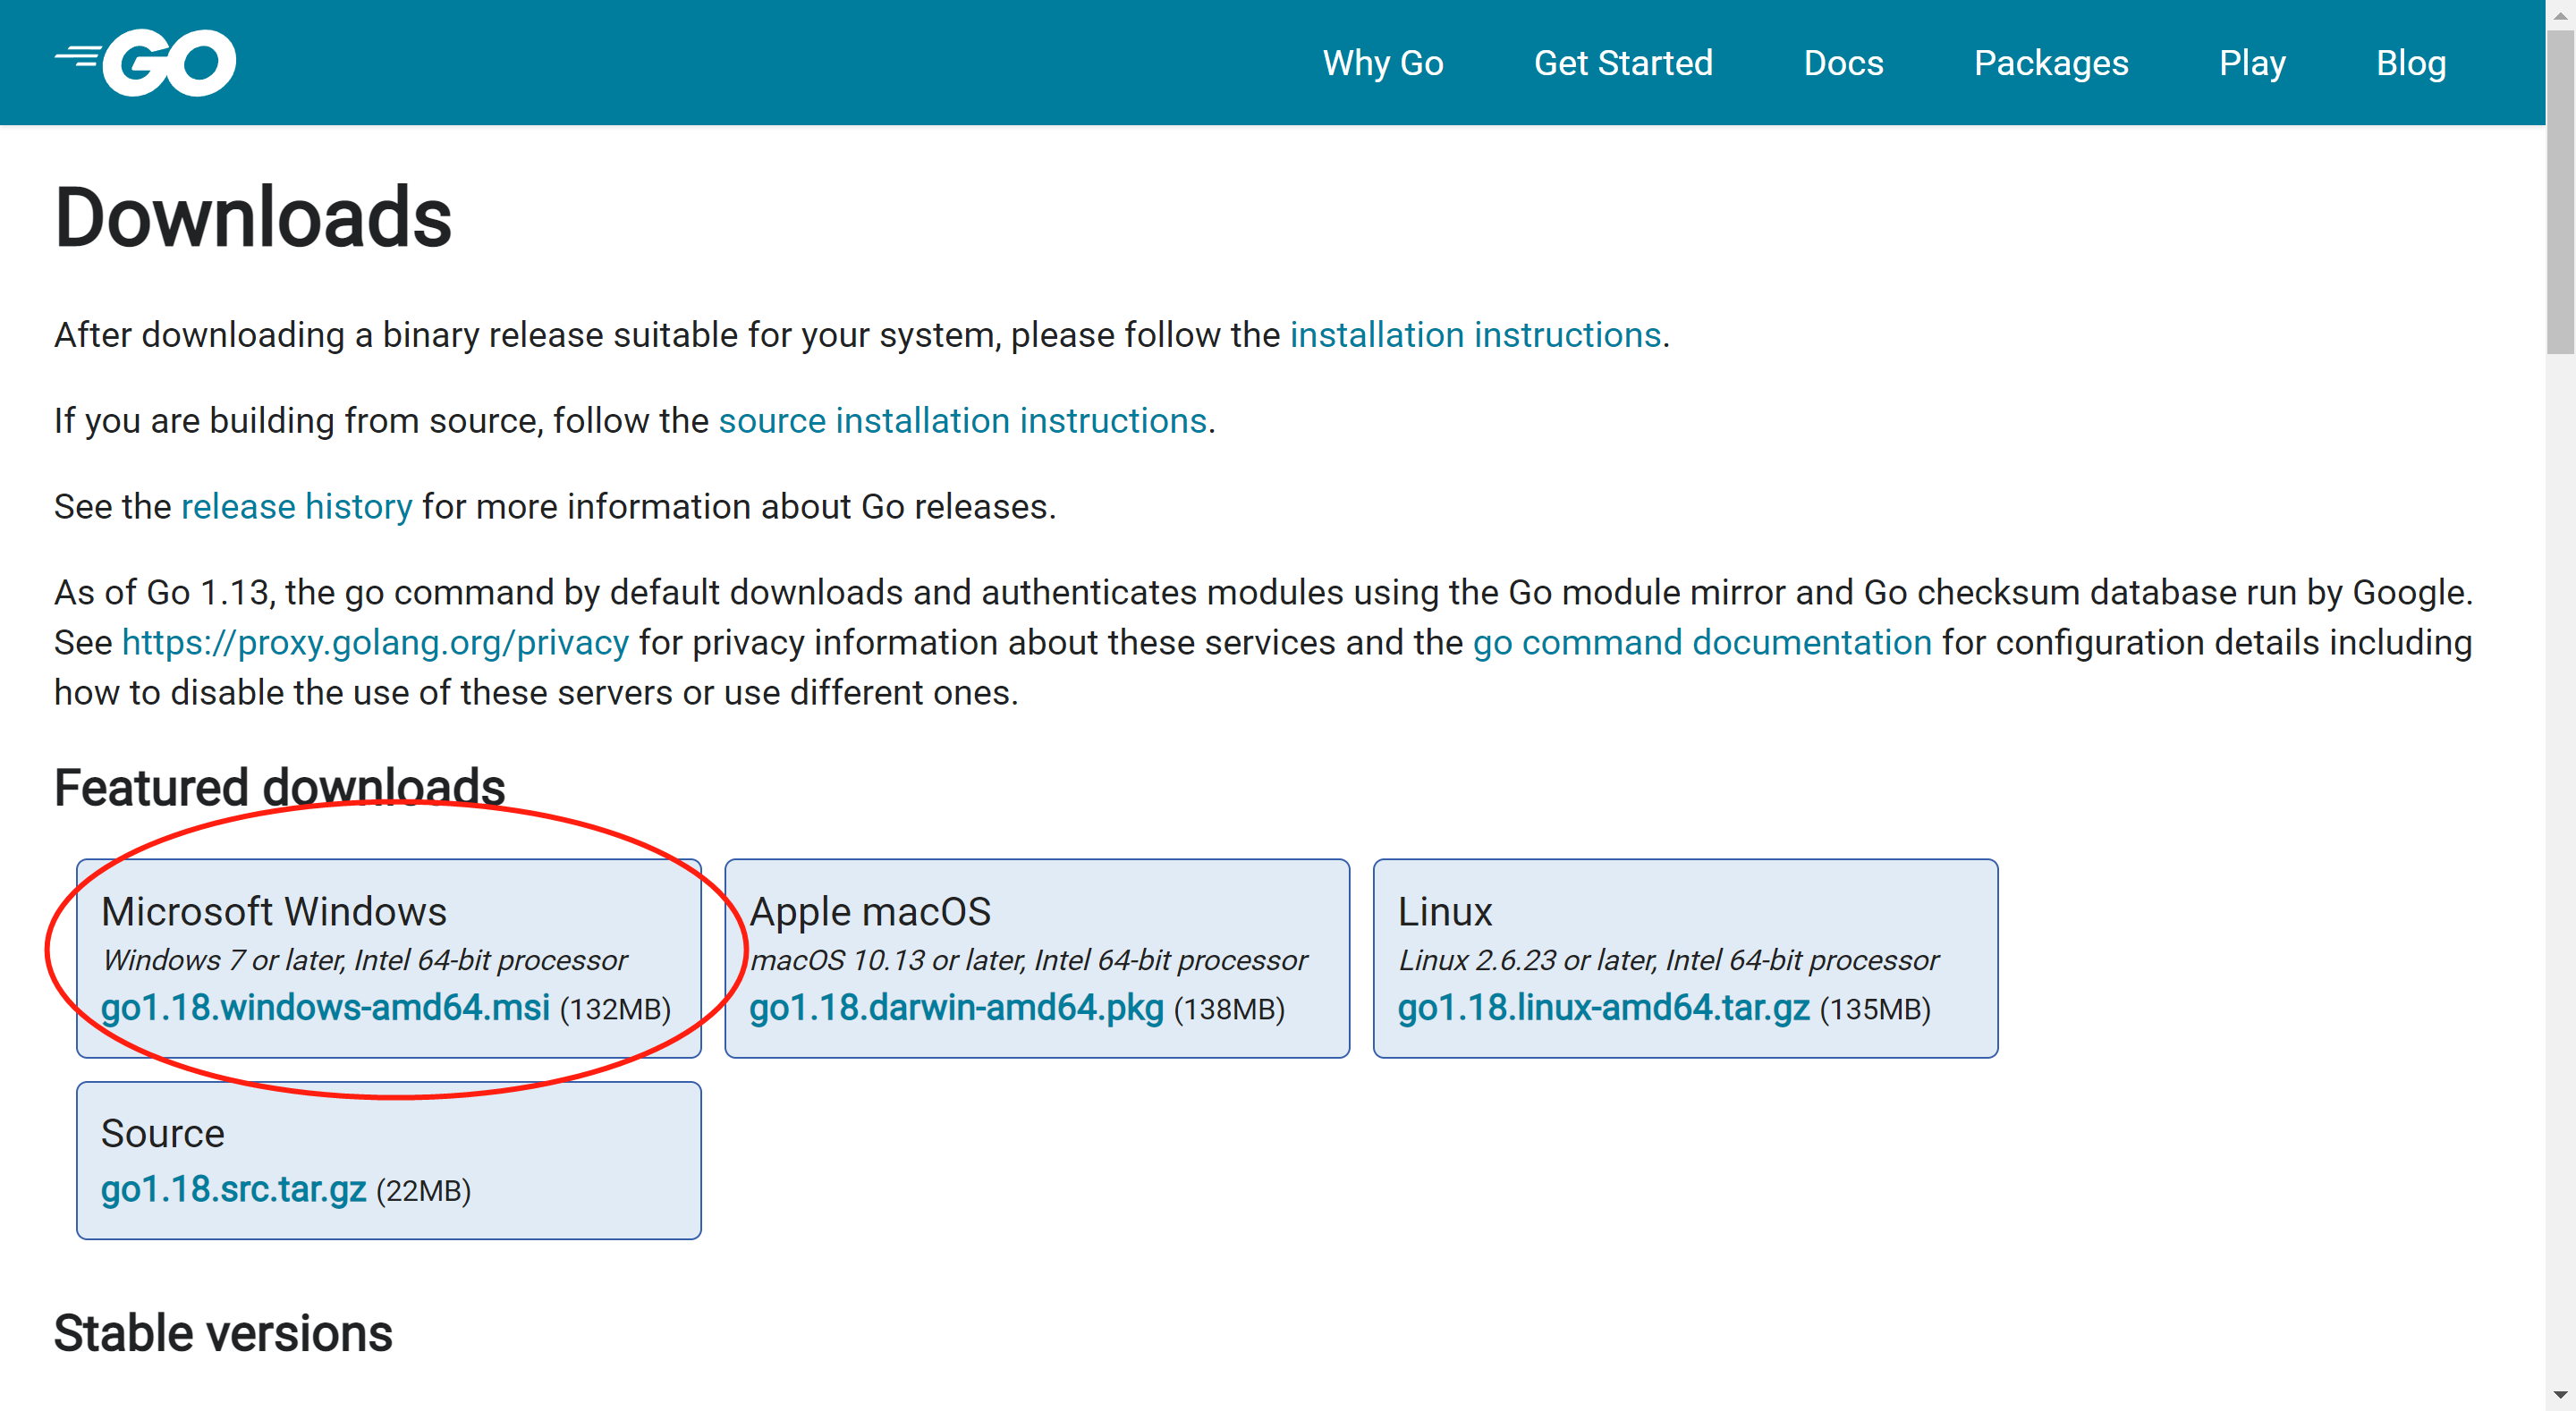
Task: Follow the installation instructions link
Action: pyautogui.click(x=1475, y=335)
